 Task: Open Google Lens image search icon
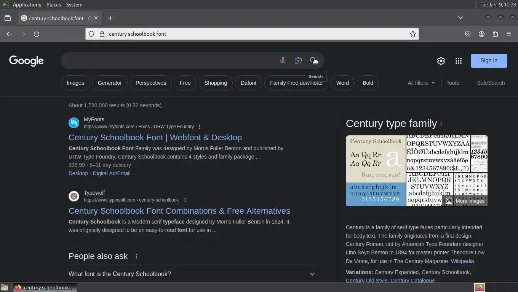click(x=298, y=60)
